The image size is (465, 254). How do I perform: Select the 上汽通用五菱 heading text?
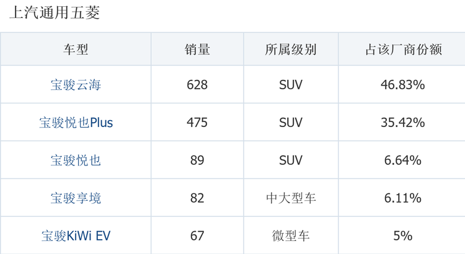click(55, 13)
